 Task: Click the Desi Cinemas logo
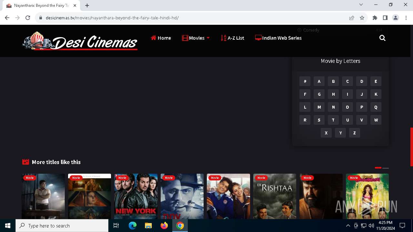click(x=80, y=41)
